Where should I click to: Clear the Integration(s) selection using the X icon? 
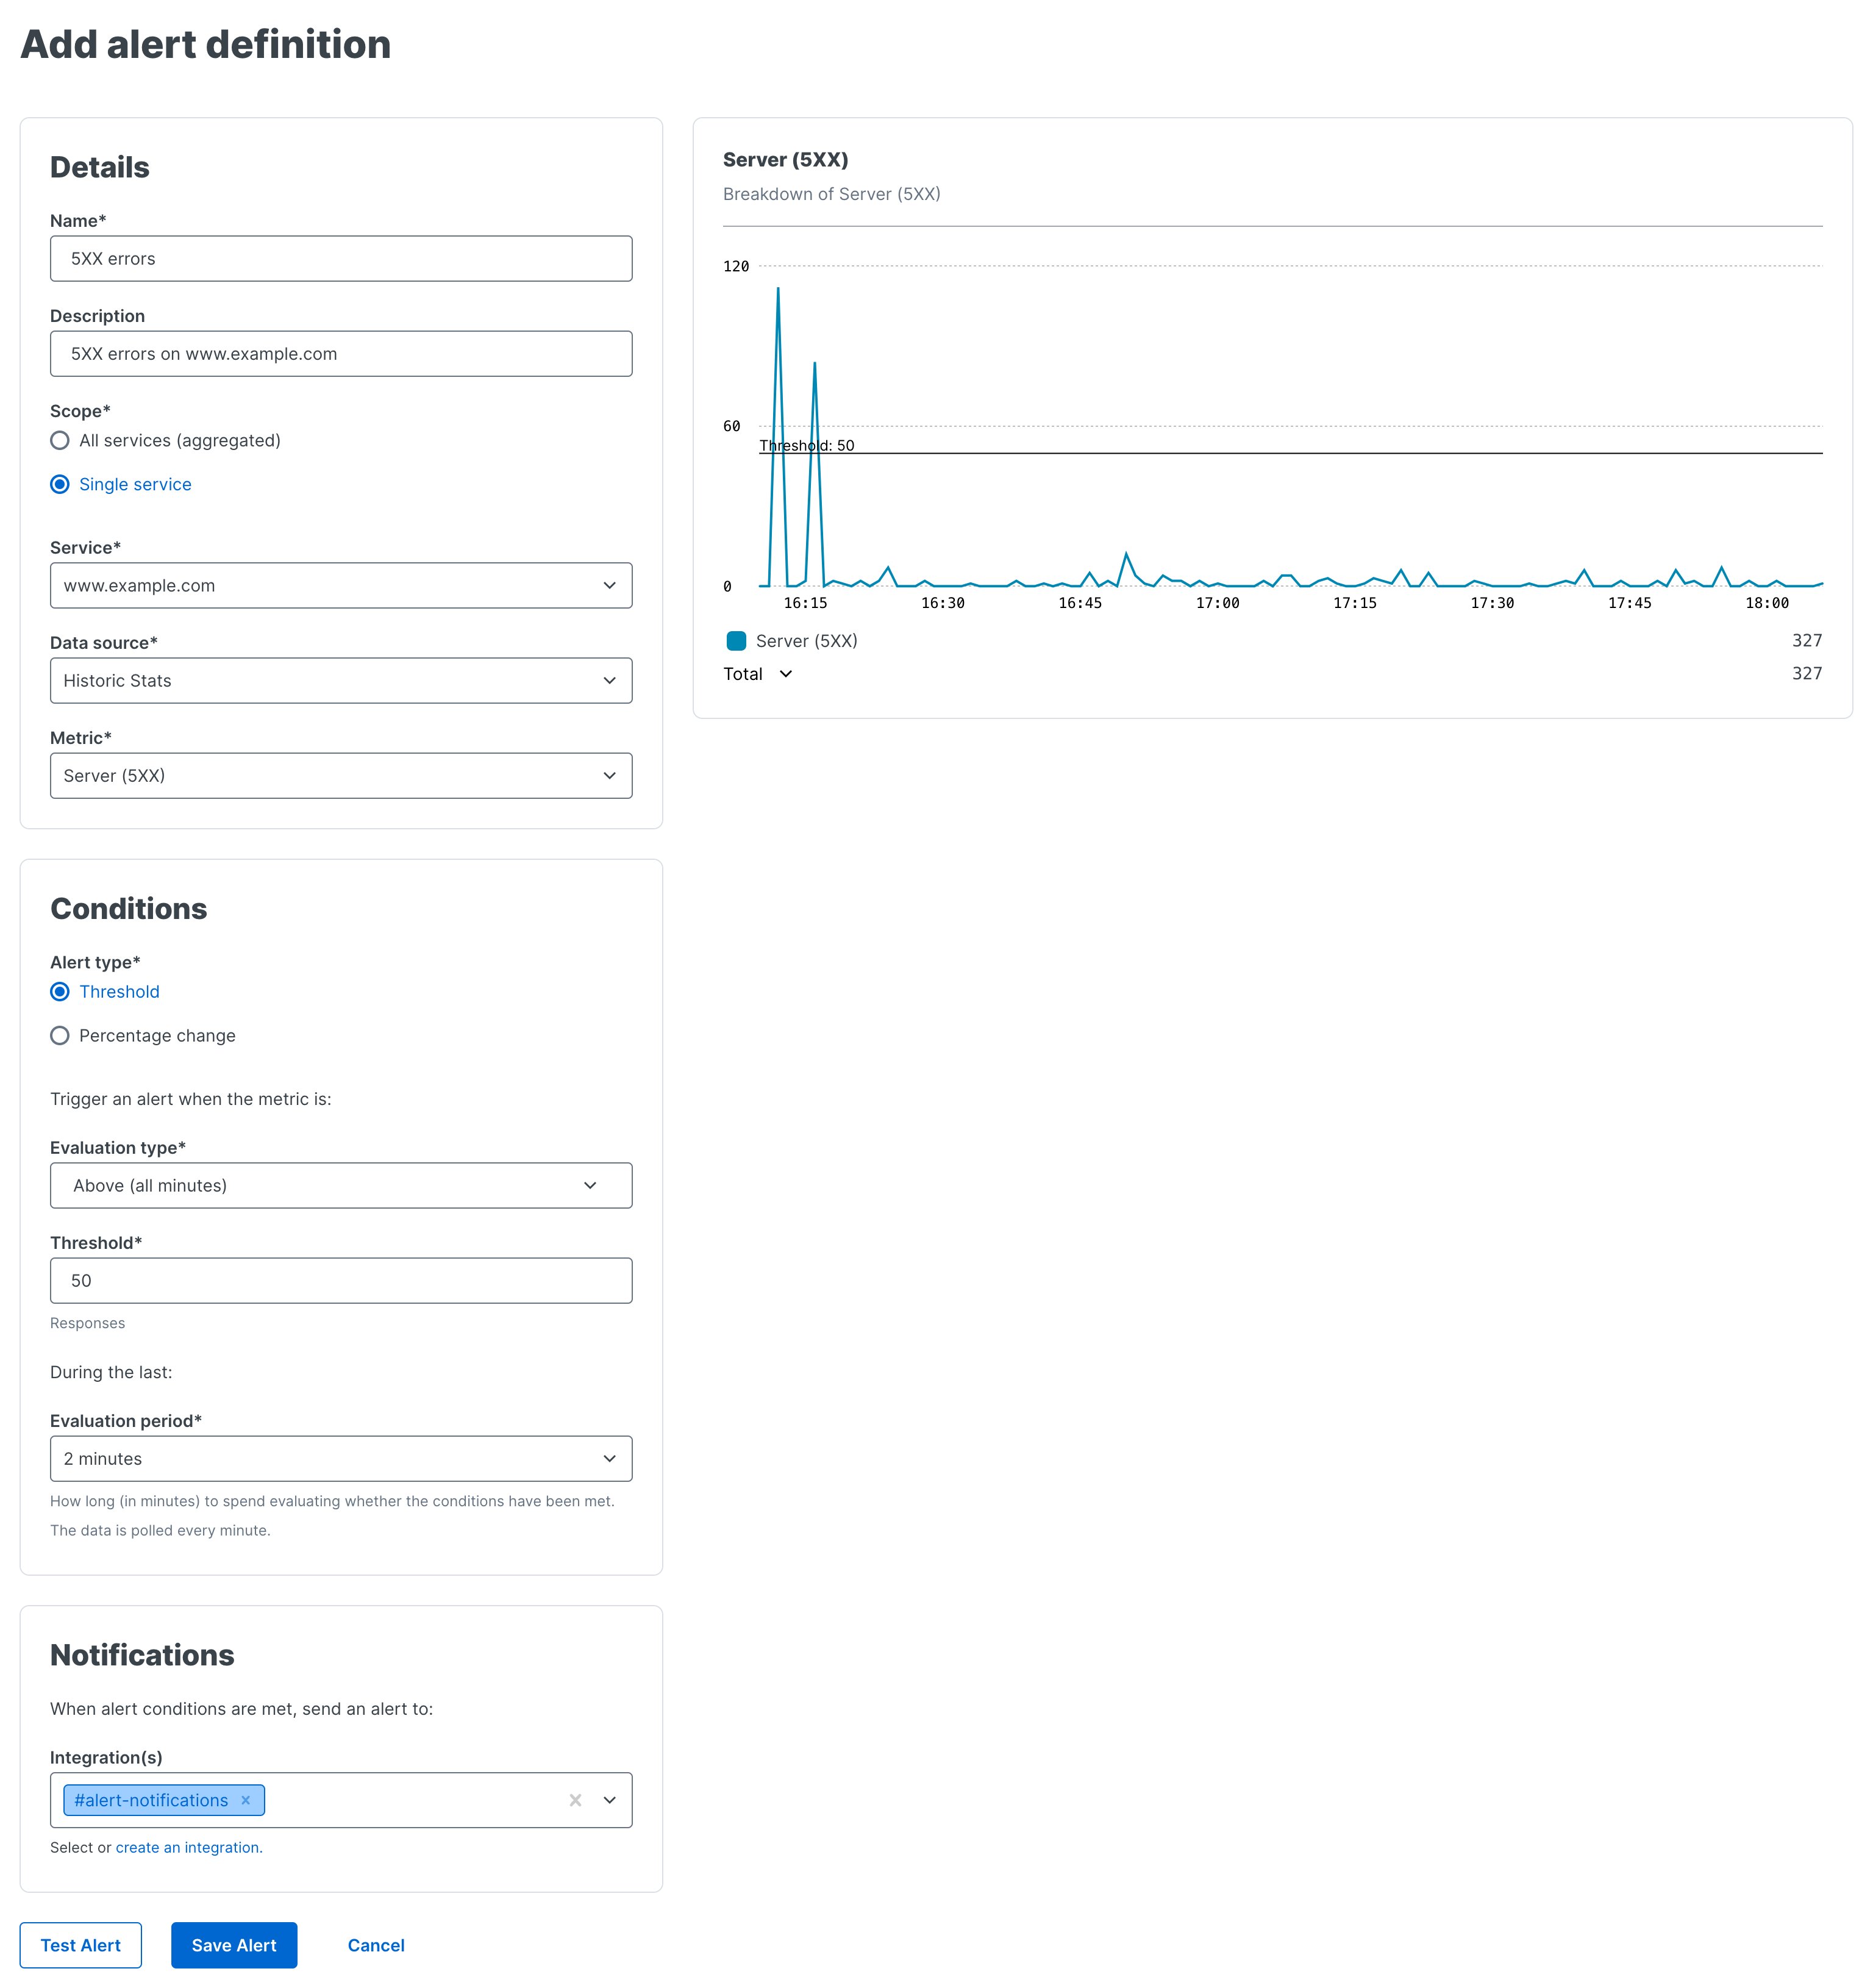(x=575, y=1800)
